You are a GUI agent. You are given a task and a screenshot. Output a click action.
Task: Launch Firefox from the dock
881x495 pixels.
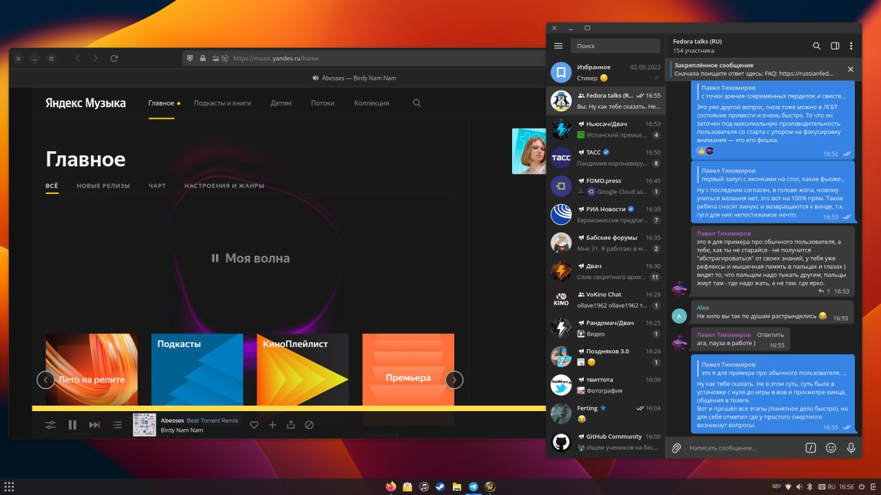pyautogui.click(x=391, y=487)
